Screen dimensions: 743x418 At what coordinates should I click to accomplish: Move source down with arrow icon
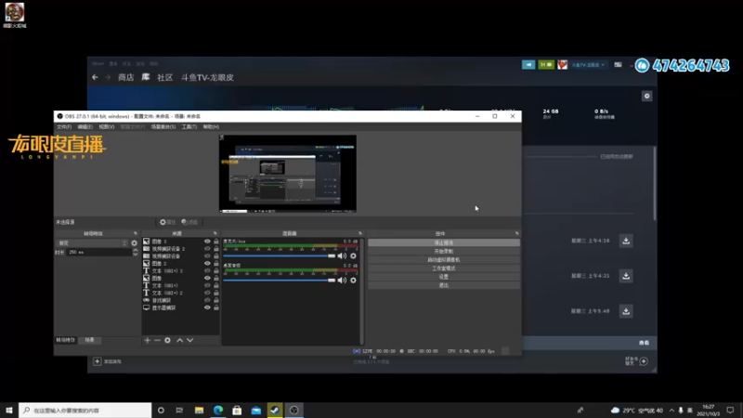(190, 340)
